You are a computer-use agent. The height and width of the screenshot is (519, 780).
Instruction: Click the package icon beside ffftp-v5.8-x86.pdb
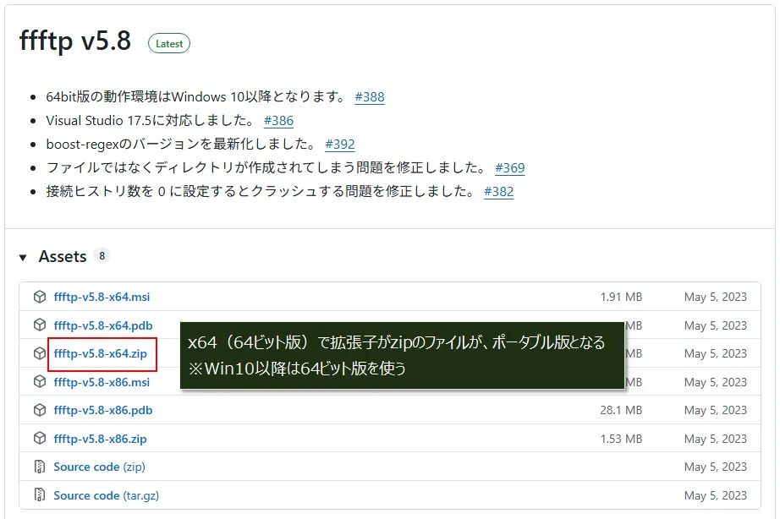coord(39,410)
